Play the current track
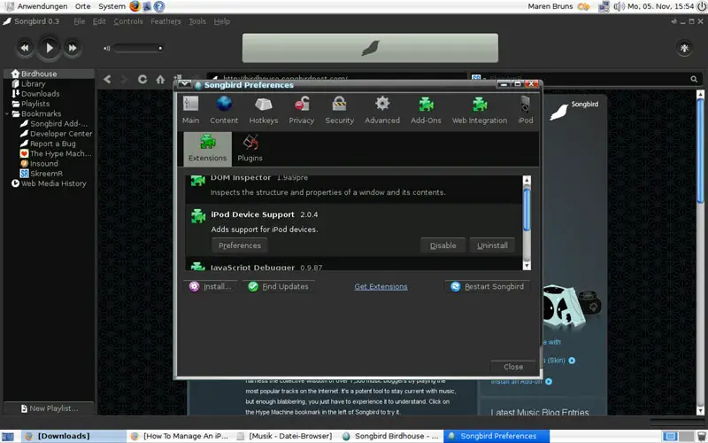This screenshot has width=708, height=443. [50, 48]
